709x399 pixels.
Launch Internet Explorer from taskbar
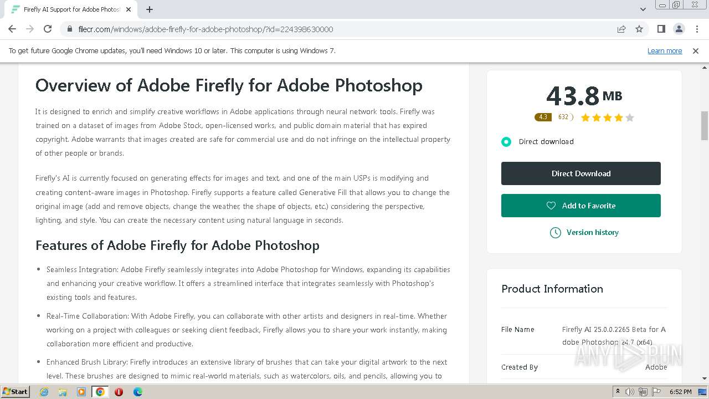click(x=44, y=392)
